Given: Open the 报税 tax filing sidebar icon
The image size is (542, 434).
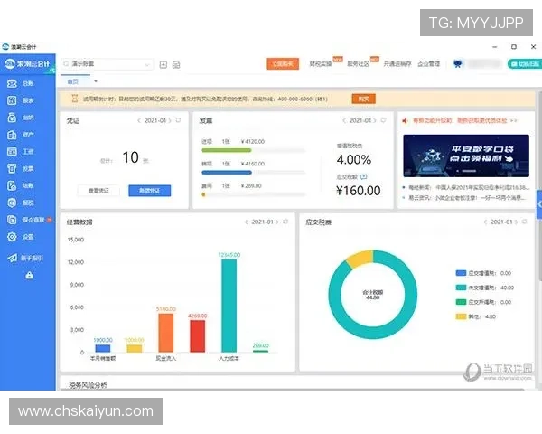Looking at the screenshot, I should point(12,203).
